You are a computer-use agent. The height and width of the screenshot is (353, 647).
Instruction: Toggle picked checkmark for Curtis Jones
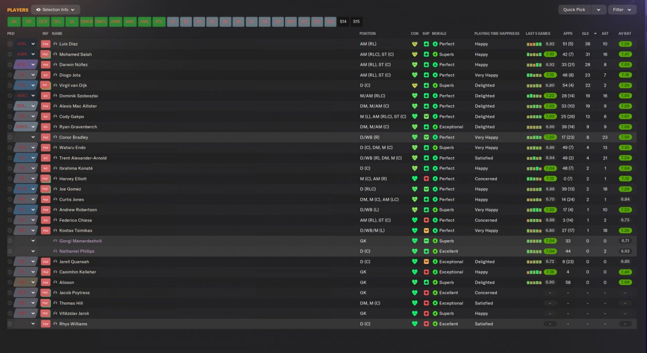click(10, 199)
